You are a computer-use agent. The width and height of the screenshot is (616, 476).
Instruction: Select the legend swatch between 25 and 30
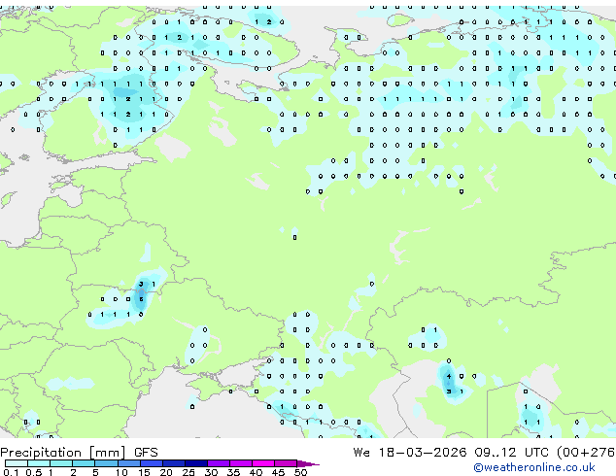click(x=196, y=463)
